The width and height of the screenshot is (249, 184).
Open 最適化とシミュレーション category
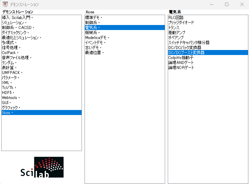point(42,38)
